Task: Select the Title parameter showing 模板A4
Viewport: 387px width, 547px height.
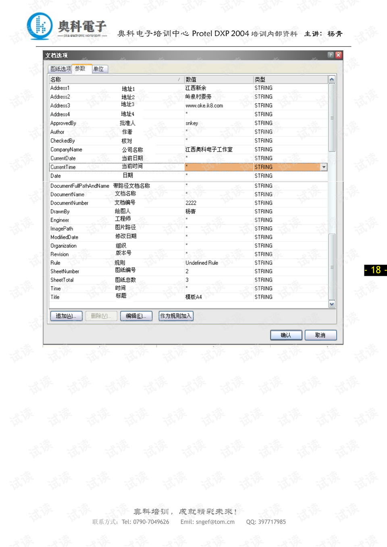Action: 121,297
